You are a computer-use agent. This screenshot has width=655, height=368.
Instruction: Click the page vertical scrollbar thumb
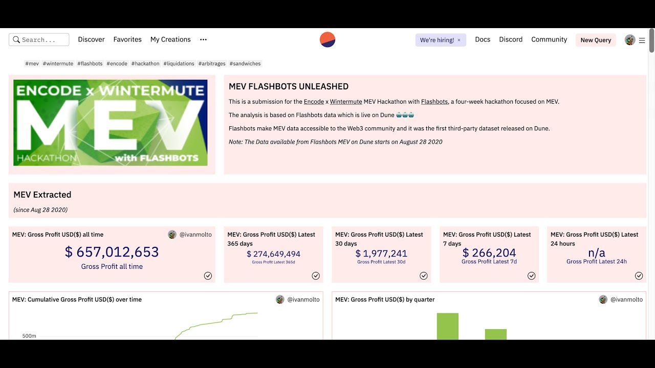pyautogui.click(x=651, y=40)
